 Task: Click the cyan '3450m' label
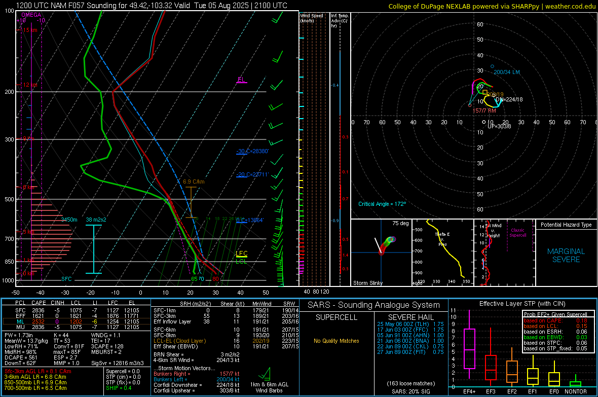tap(69, 220)
